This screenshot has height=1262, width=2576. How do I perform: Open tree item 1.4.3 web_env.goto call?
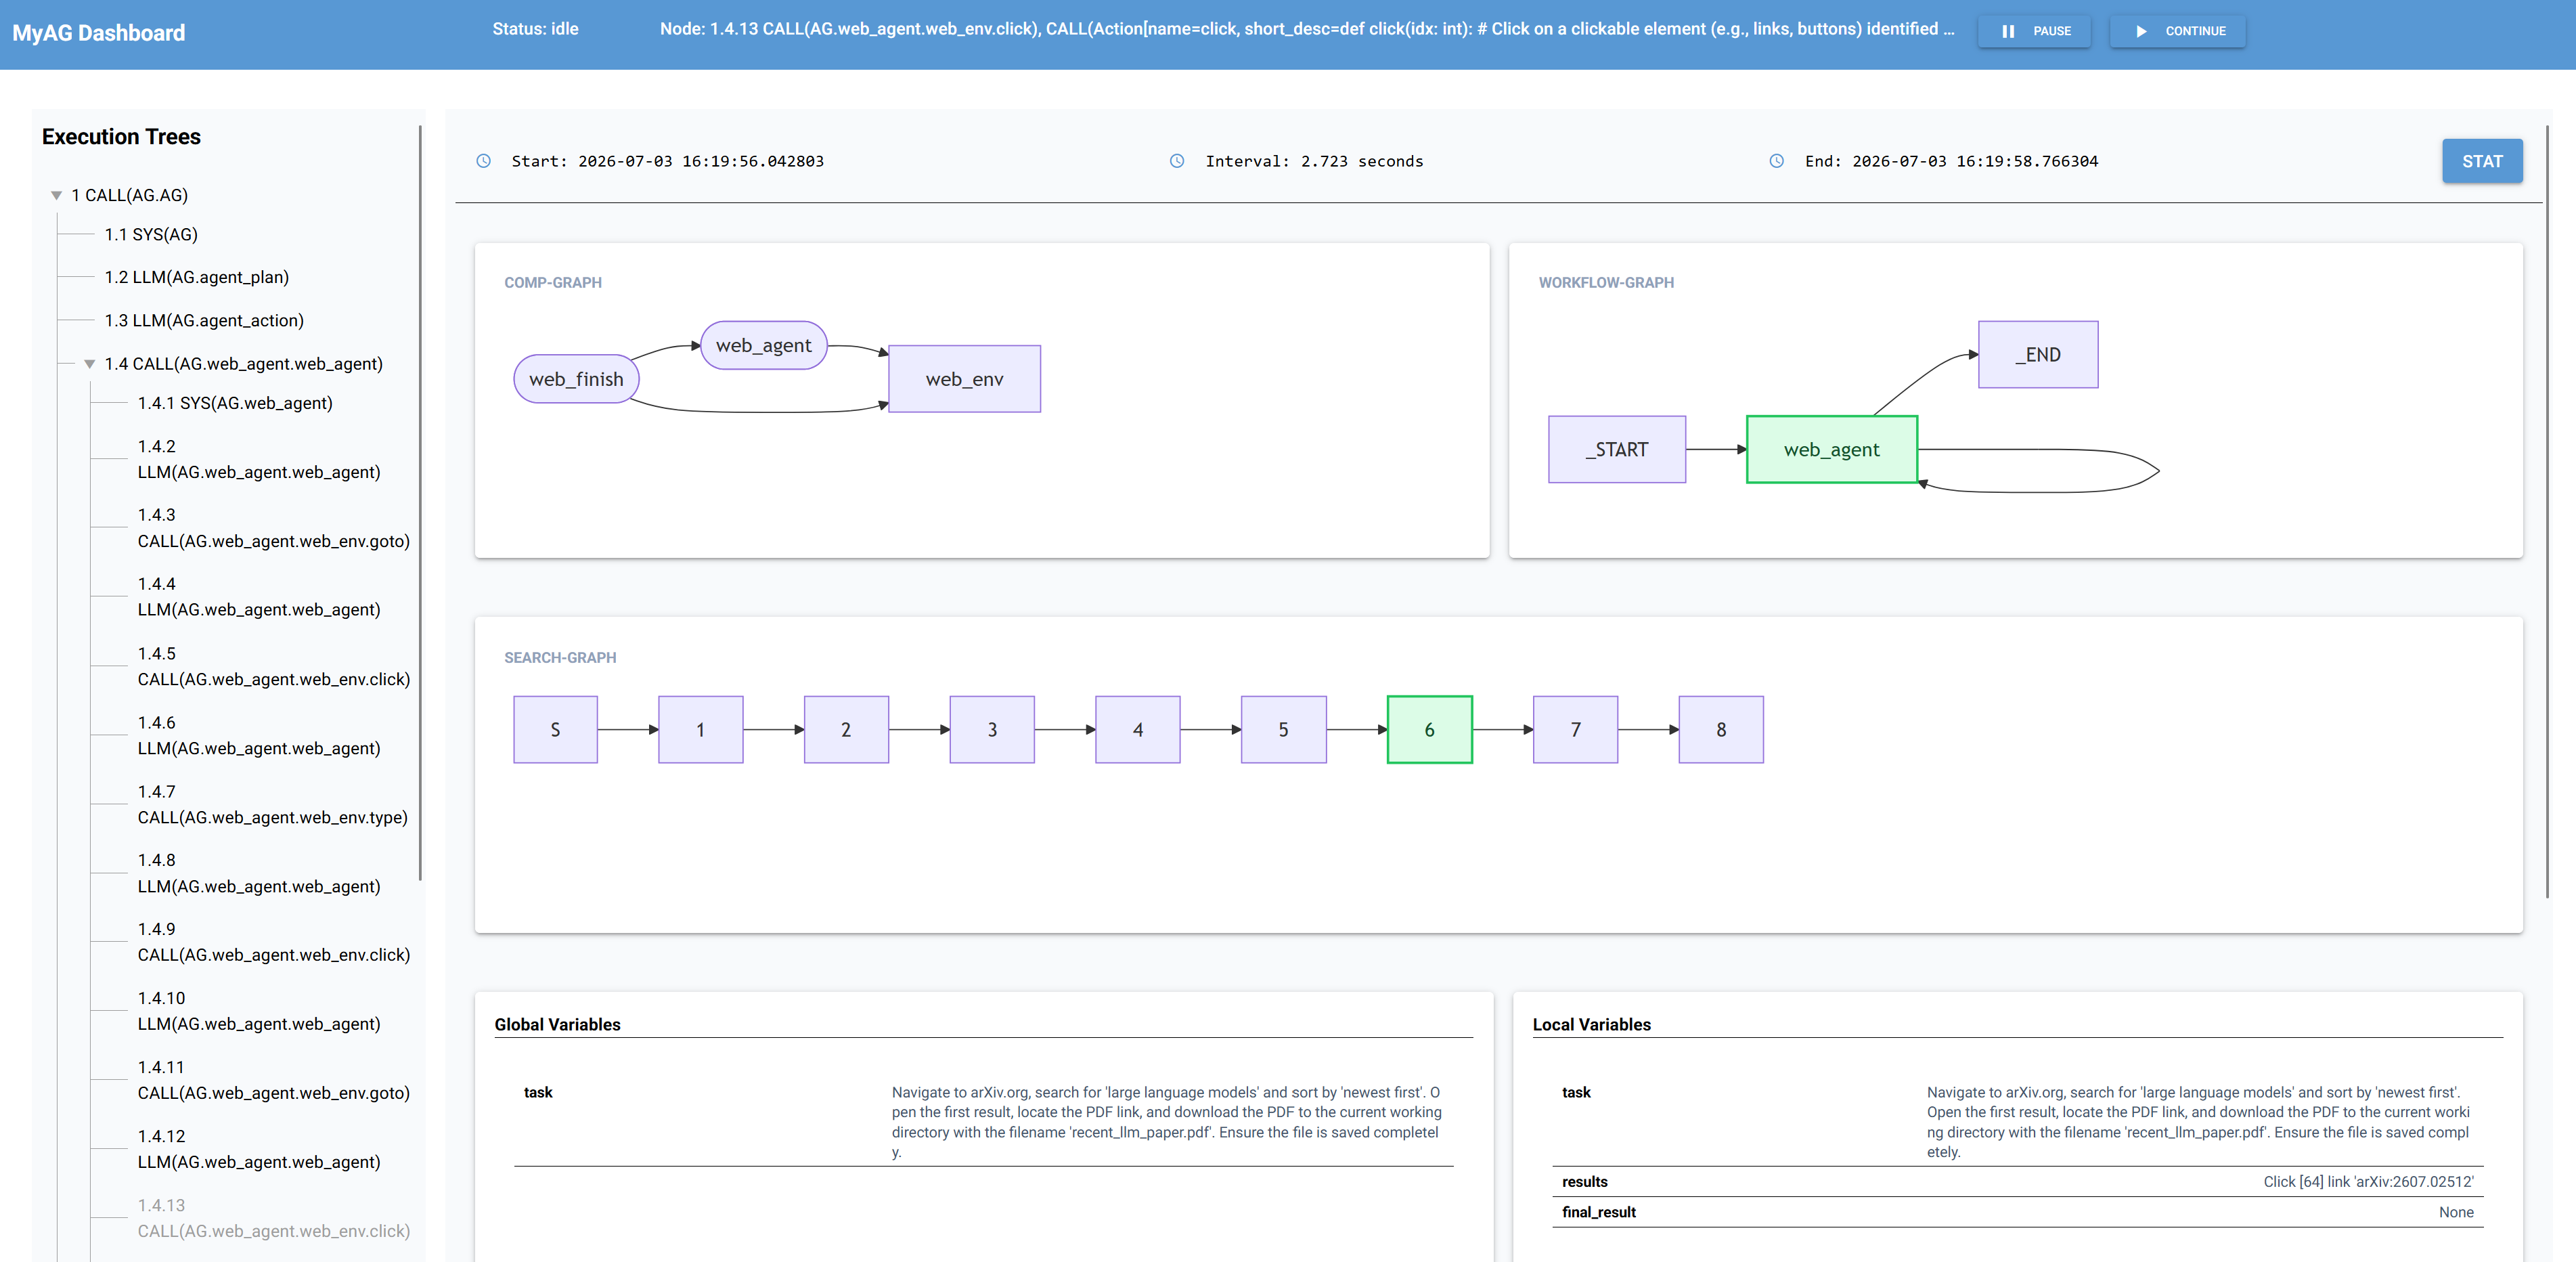(274, 529)
